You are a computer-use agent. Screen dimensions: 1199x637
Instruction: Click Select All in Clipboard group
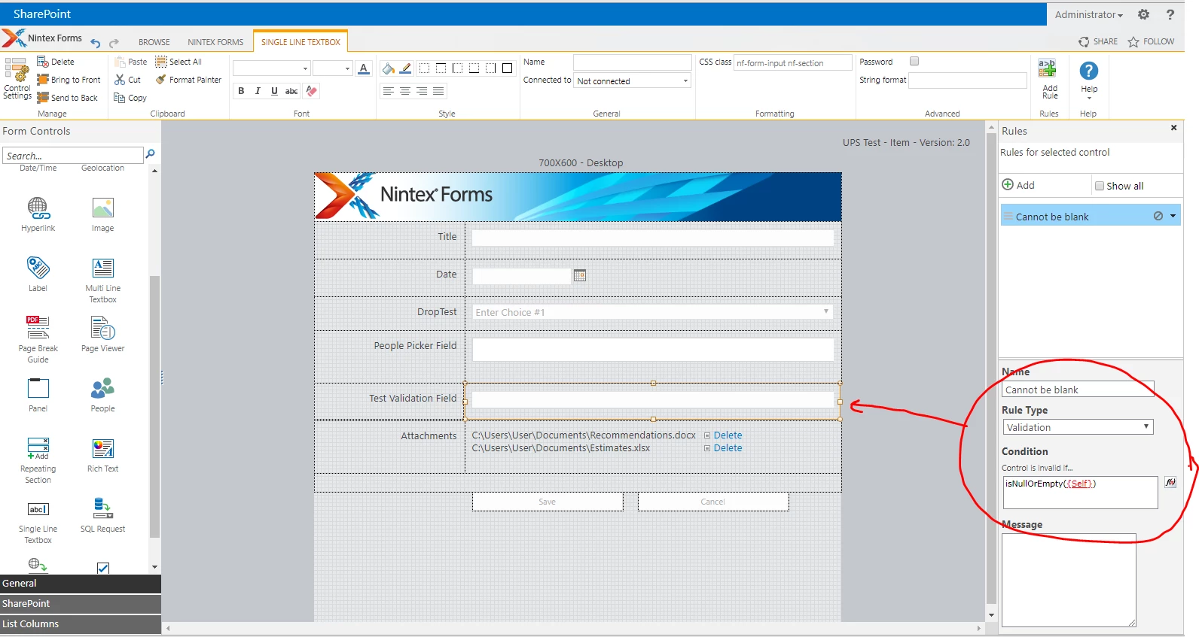tap(178, 62)
